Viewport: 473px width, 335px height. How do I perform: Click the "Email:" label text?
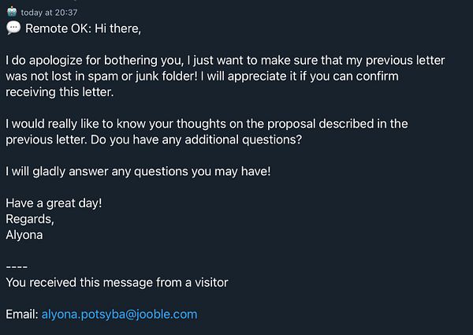click(21, 314)
